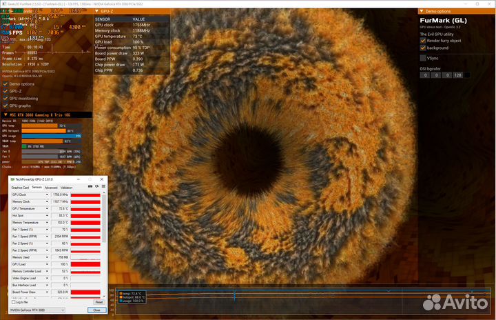The height and width of the screenshot is (320, 496).
Task: Click the hotspot legend entry in graph
Action: coord(132,297)
